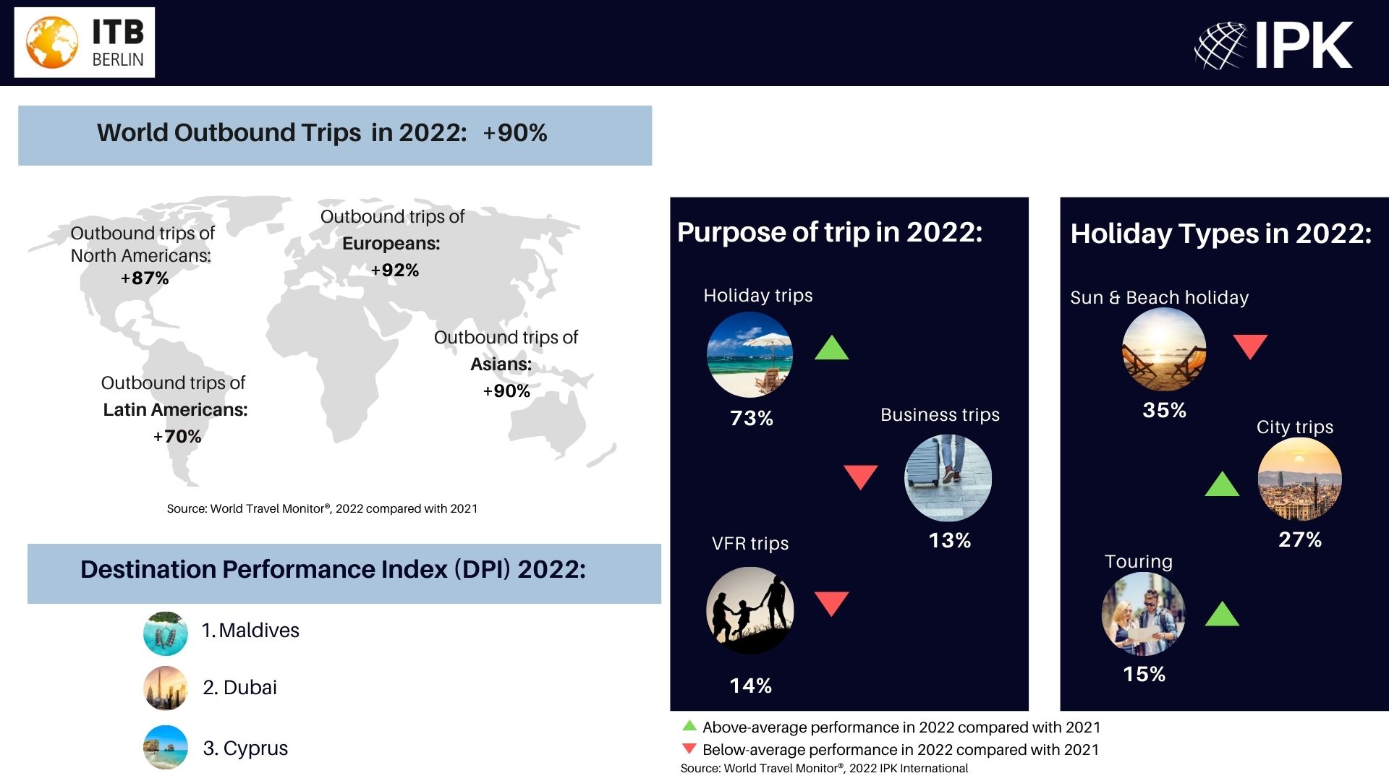Click the green up arrow beside Holiday trips

point(831,349)
